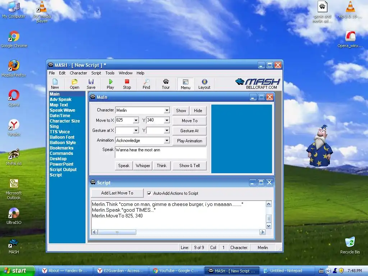The image size is (368, 276).
Task: Click the Merlin wizard character on desktop
Action: point(319,146)
